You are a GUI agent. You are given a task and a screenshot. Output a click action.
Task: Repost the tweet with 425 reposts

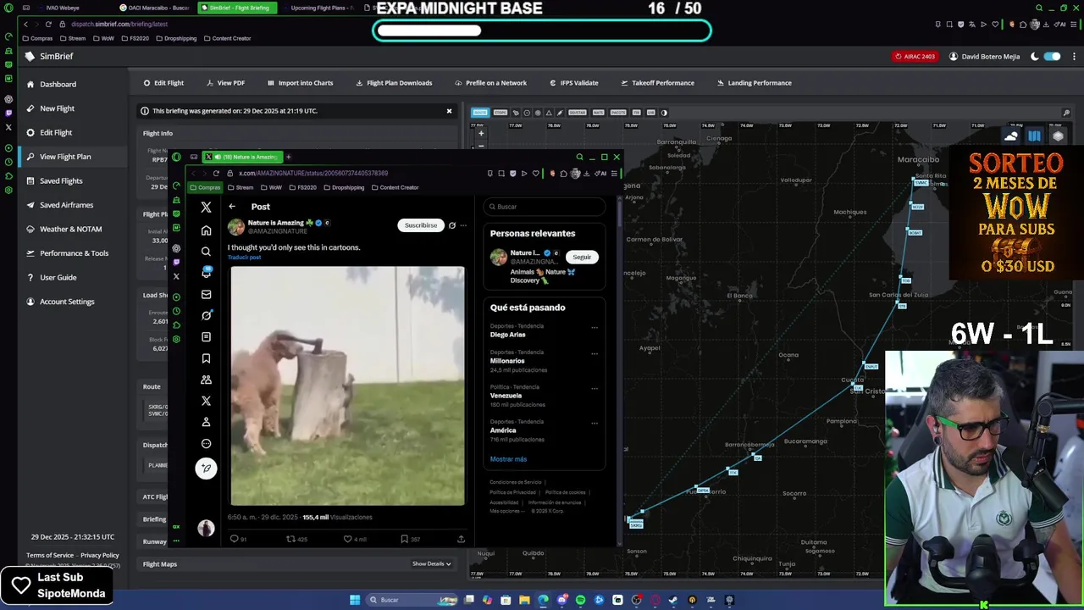pyautogui.click(x=296, y=539)
